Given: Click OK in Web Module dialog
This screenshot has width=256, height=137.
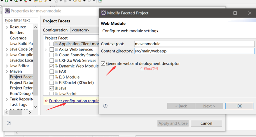Looking at the screenshot, I should point(239,106).
